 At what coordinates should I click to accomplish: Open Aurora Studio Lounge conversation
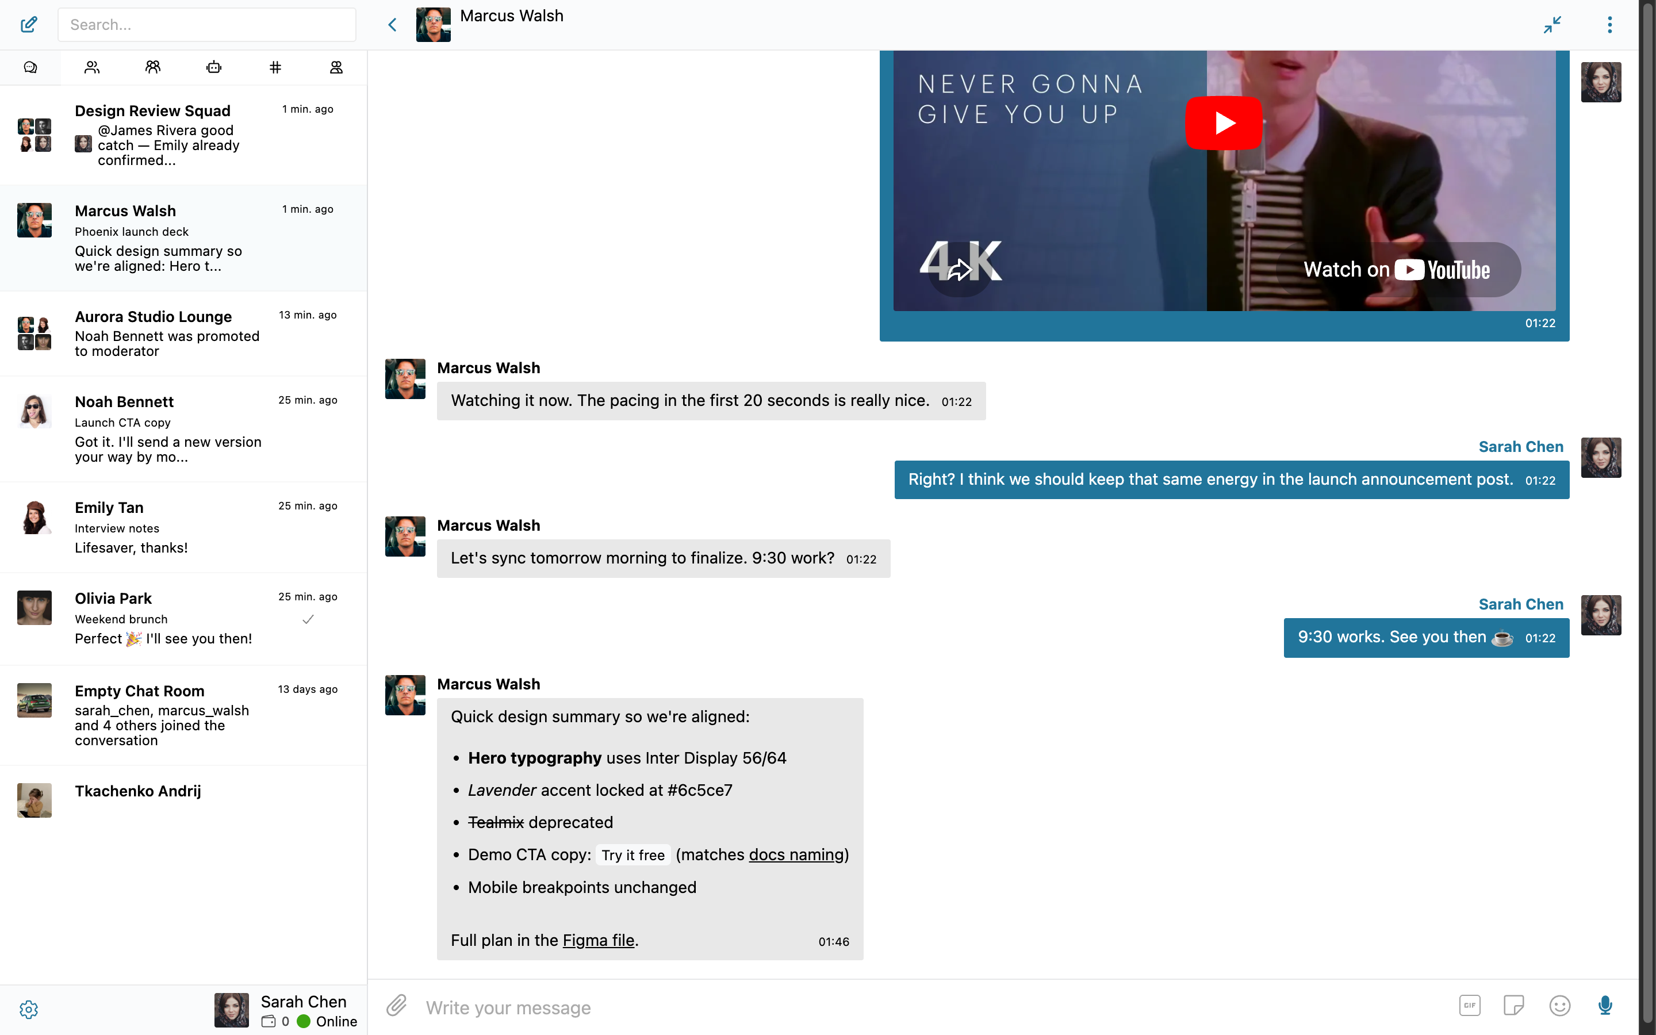(183, 333)
